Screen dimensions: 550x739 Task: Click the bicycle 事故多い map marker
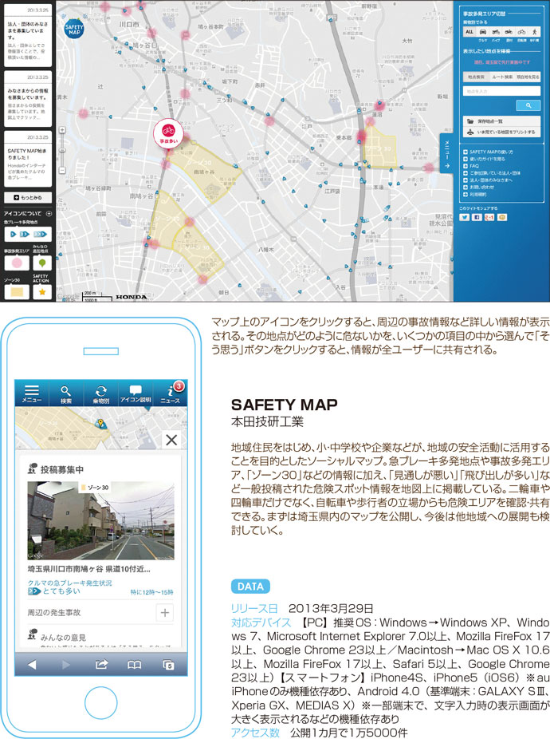pos(168,133)
